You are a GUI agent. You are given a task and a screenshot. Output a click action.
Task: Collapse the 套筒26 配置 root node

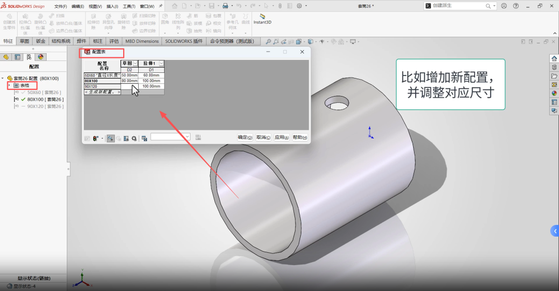[x=3, y=79]
